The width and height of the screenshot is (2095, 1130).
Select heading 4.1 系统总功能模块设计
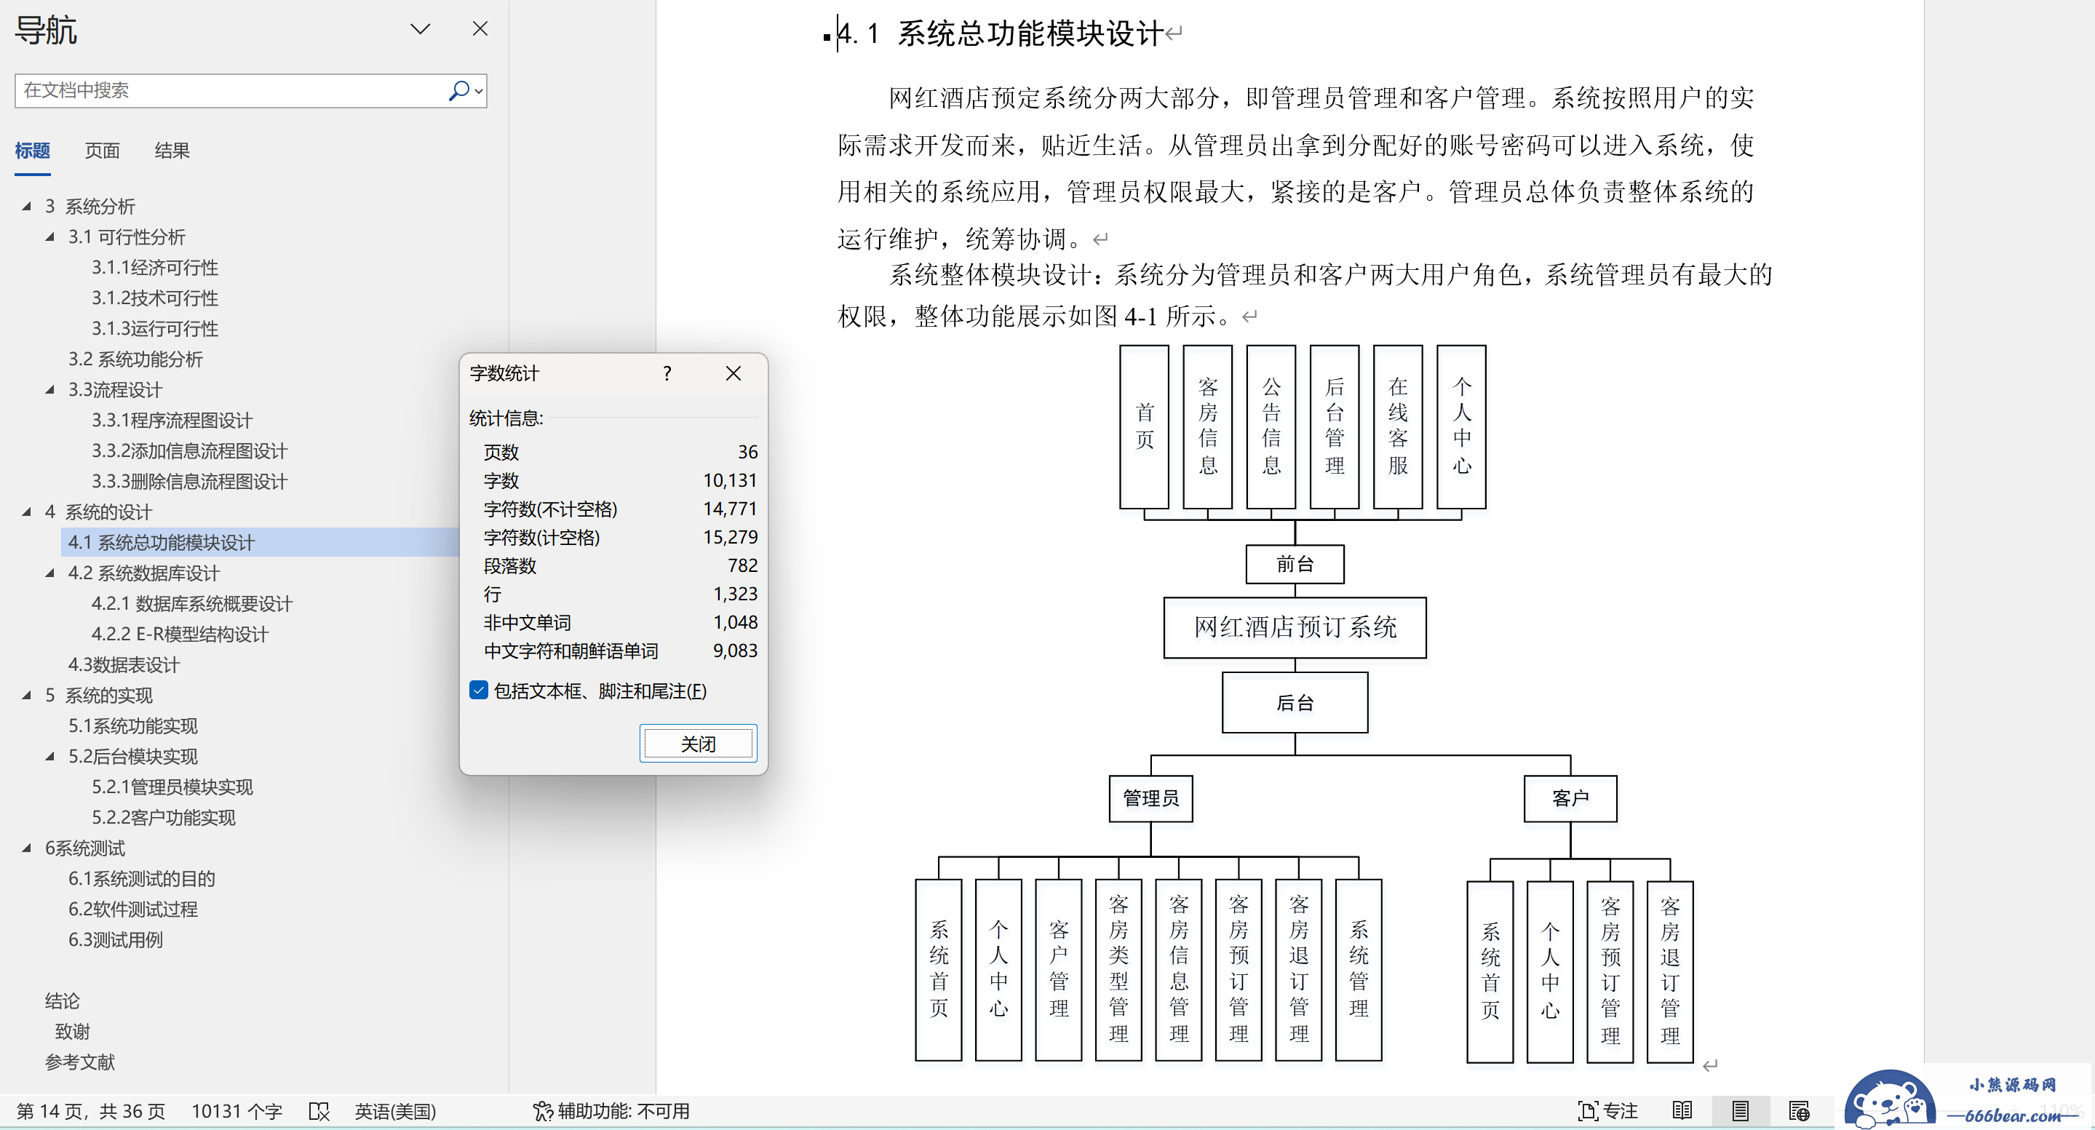click(x=161, y=542)
